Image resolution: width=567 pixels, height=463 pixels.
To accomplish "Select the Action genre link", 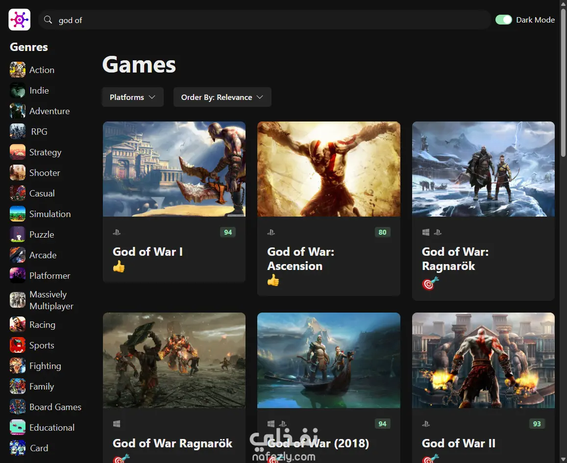I will [42, 70].
